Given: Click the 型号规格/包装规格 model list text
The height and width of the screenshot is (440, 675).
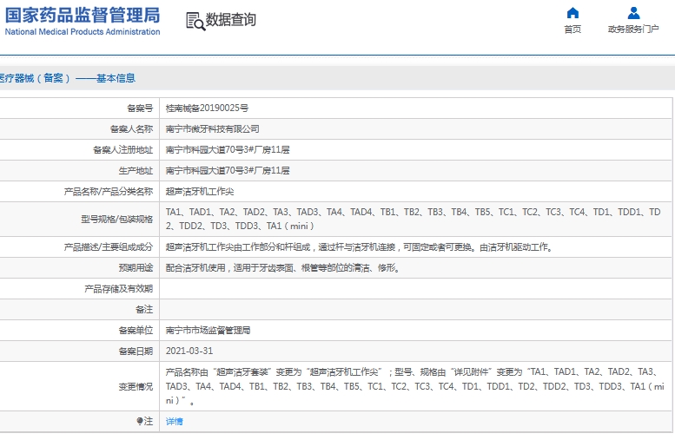Looking at the screenshot, I should coord(414,219).
